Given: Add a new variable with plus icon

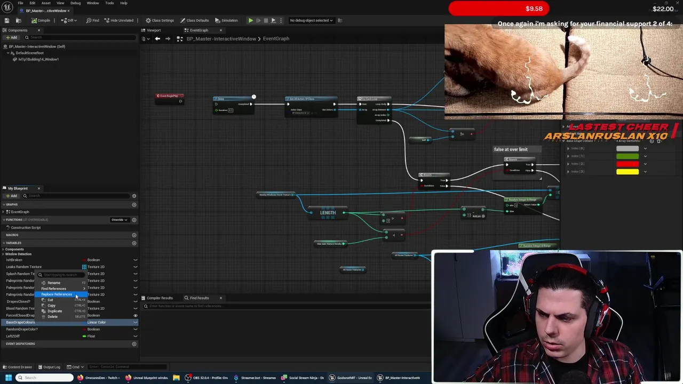Looking at the screenshot, I should click(134, 243).
